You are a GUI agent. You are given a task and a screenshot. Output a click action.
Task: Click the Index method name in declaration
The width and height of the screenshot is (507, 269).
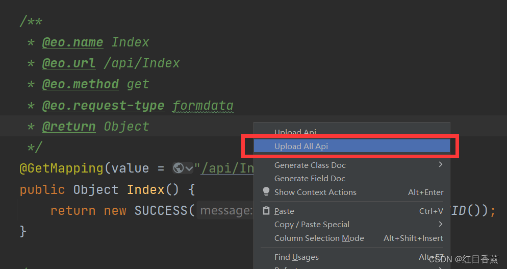pyautogui.click(x=146, y=189)
